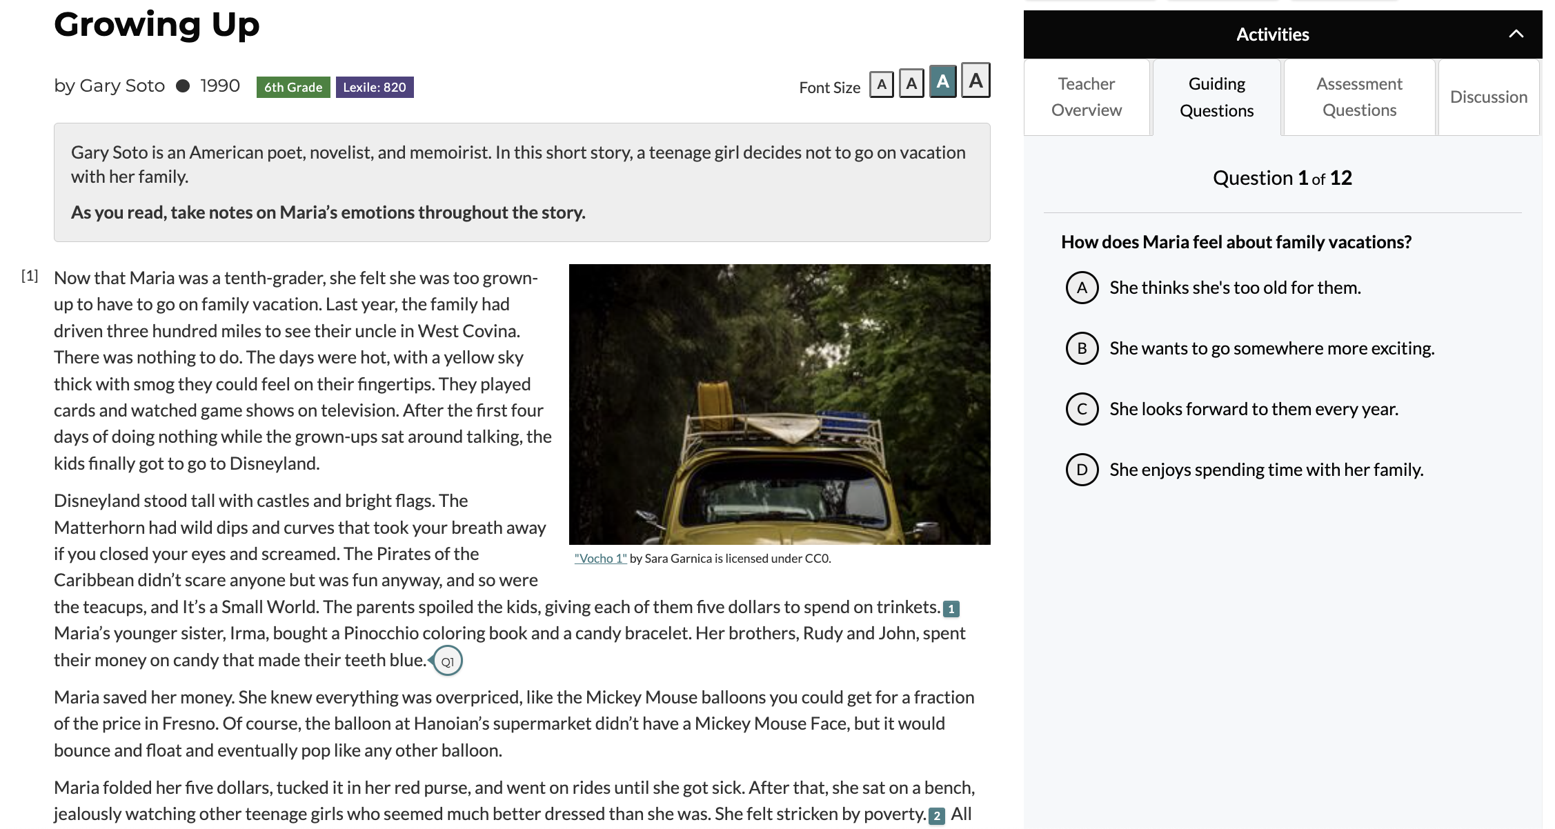This screenshot has height=829, width=1555.
Task: Click the Lexile: 820 badge
Action: point(375,87)
